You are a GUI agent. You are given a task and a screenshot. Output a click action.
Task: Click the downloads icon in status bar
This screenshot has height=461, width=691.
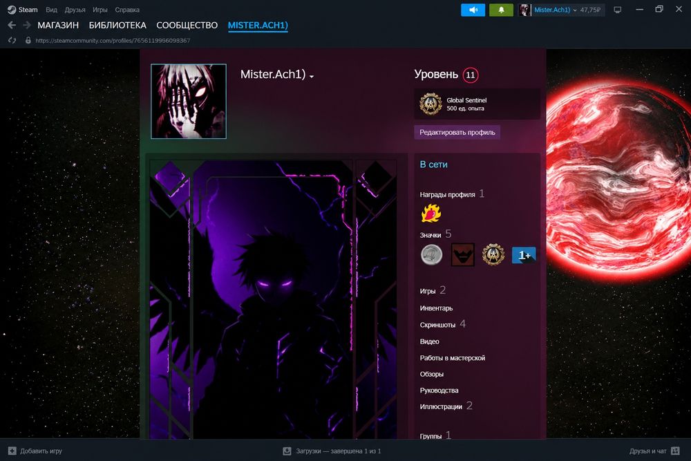tap(287, 451)
